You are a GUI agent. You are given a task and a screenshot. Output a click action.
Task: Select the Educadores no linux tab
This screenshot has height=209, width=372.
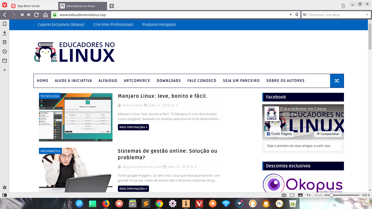coord(83,6)
